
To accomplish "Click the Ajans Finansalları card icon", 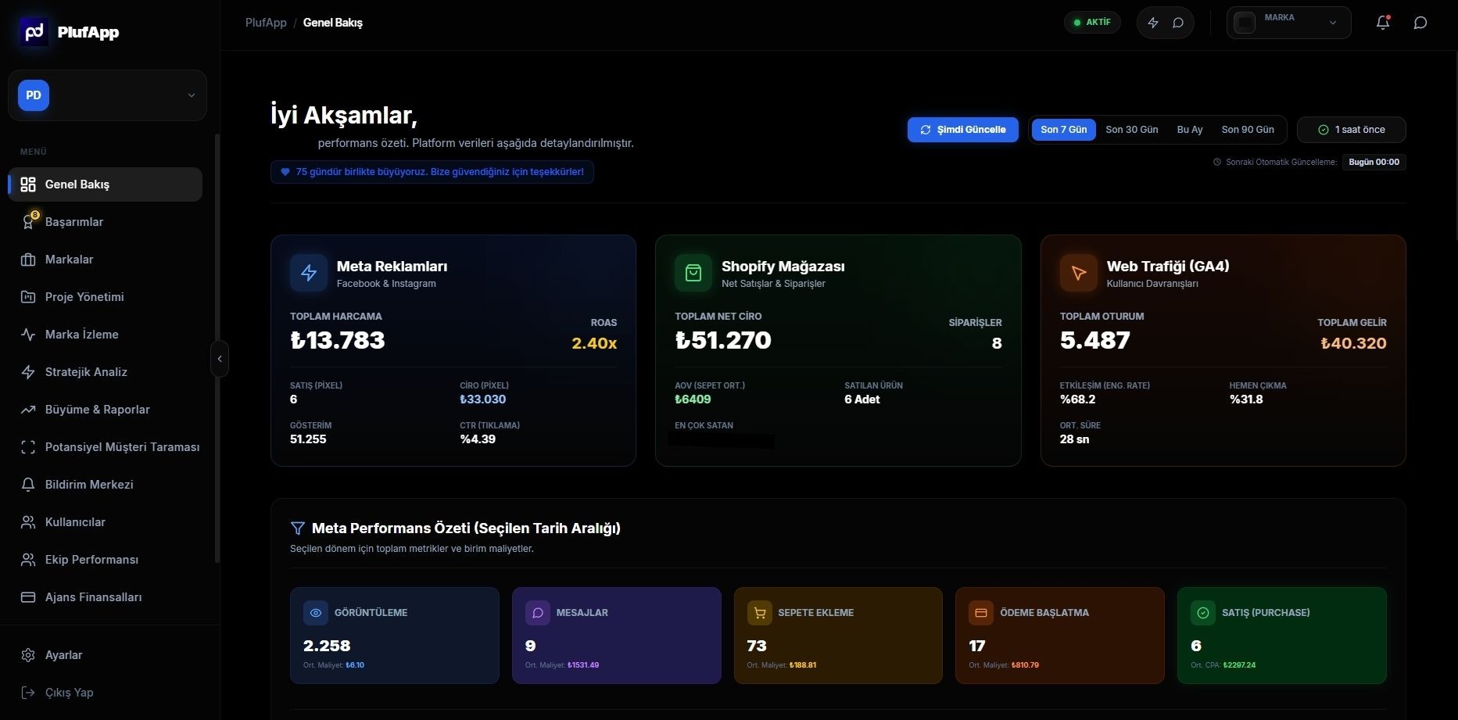I will click(28, 597).
